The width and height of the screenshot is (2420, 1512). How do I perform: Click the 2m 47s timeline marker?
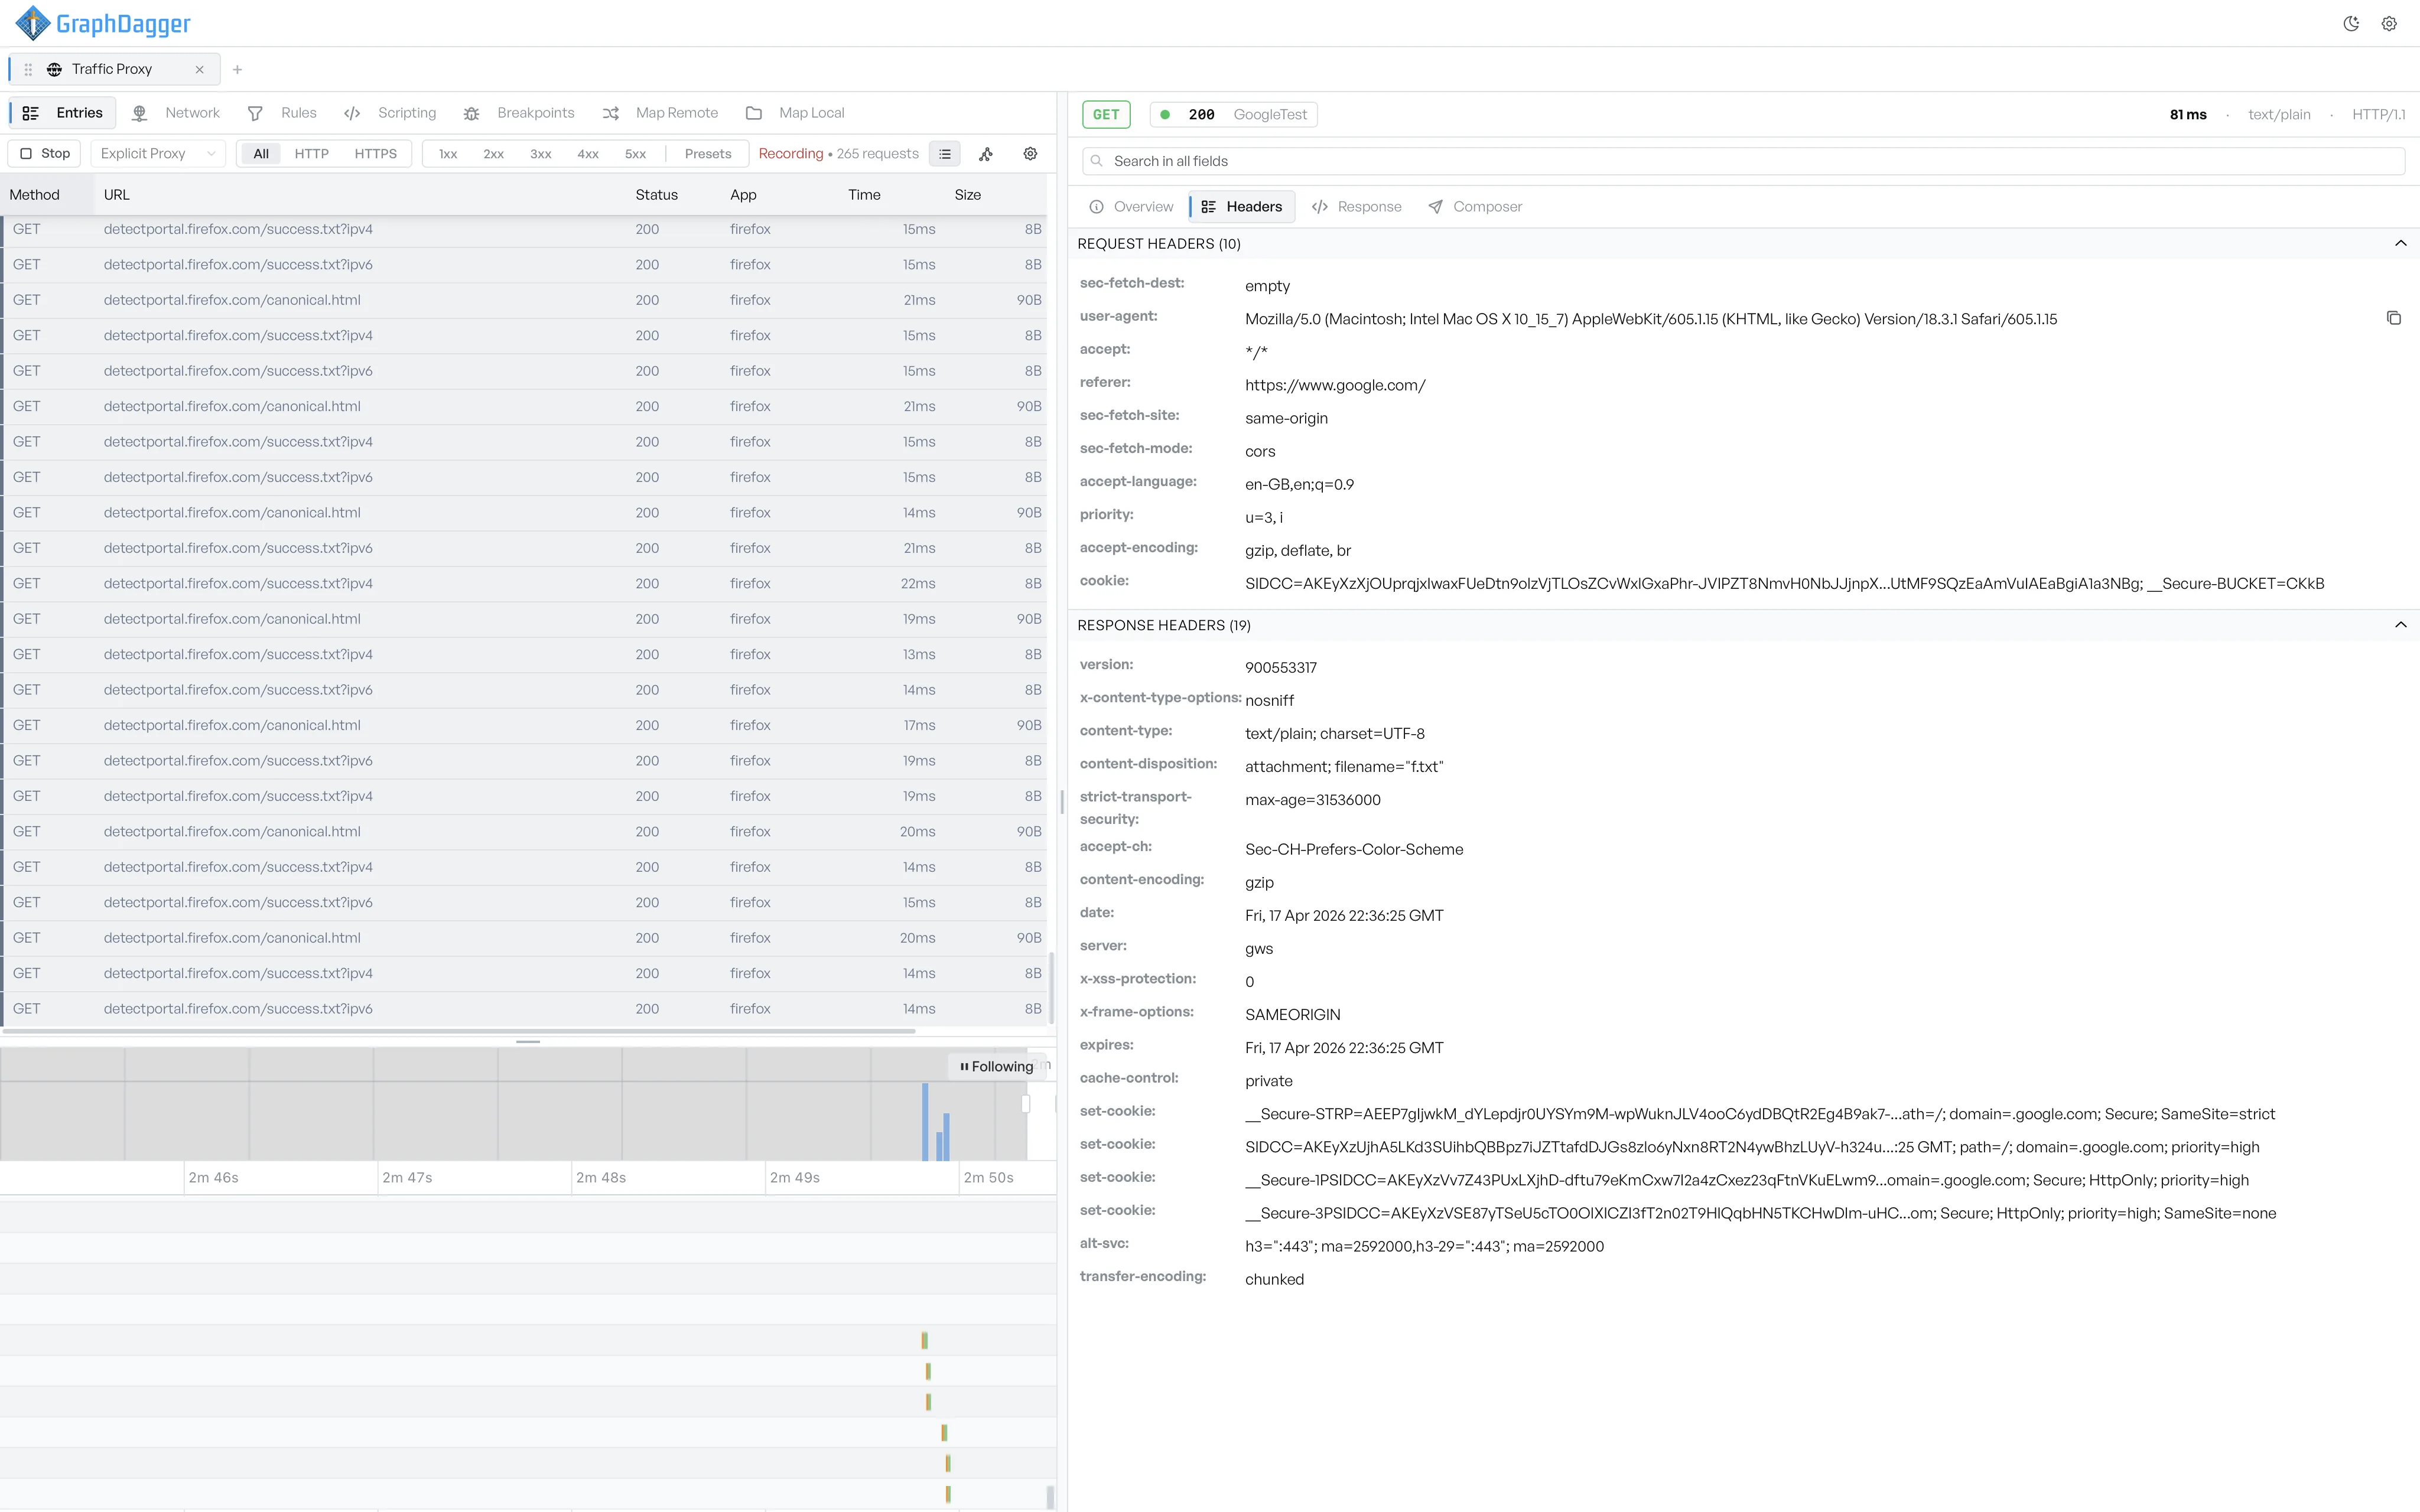coord(407,1178)
